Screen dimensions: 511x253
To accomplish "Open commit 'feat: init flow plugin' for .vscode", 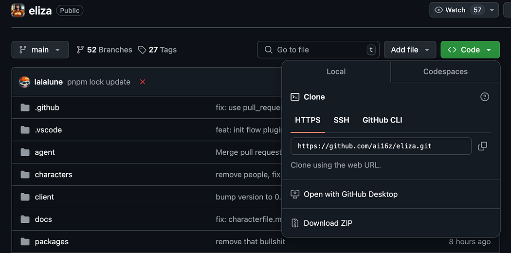I will [248, 130].
